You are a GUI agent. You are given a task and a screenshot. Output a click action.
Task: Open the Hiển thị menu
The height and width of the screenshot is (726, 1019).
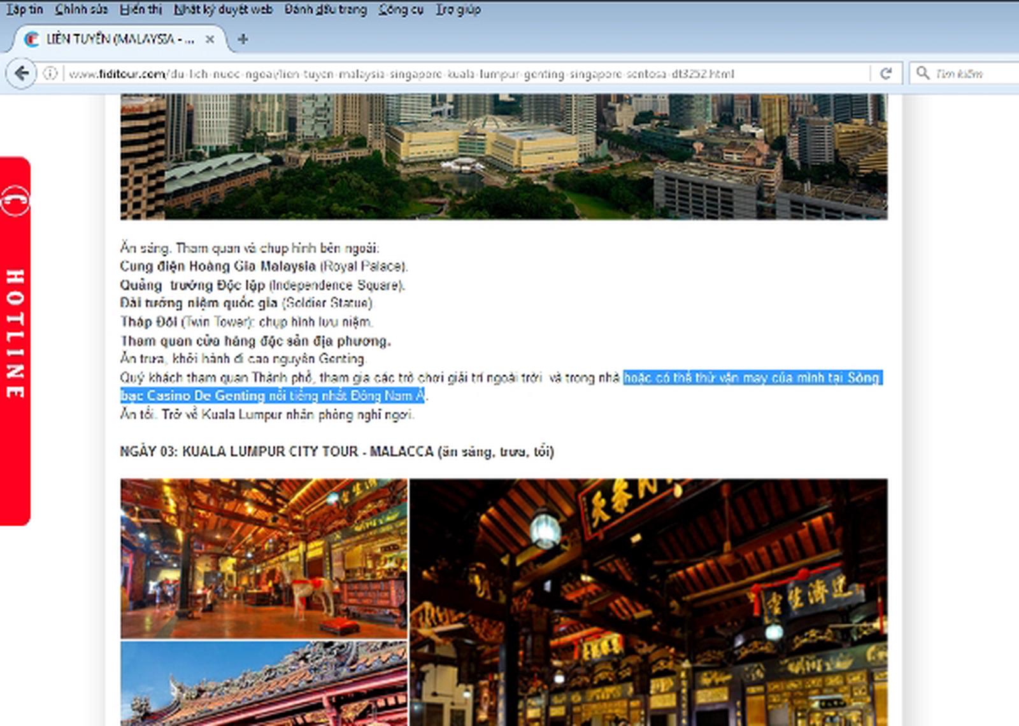[x=141, y=10]
